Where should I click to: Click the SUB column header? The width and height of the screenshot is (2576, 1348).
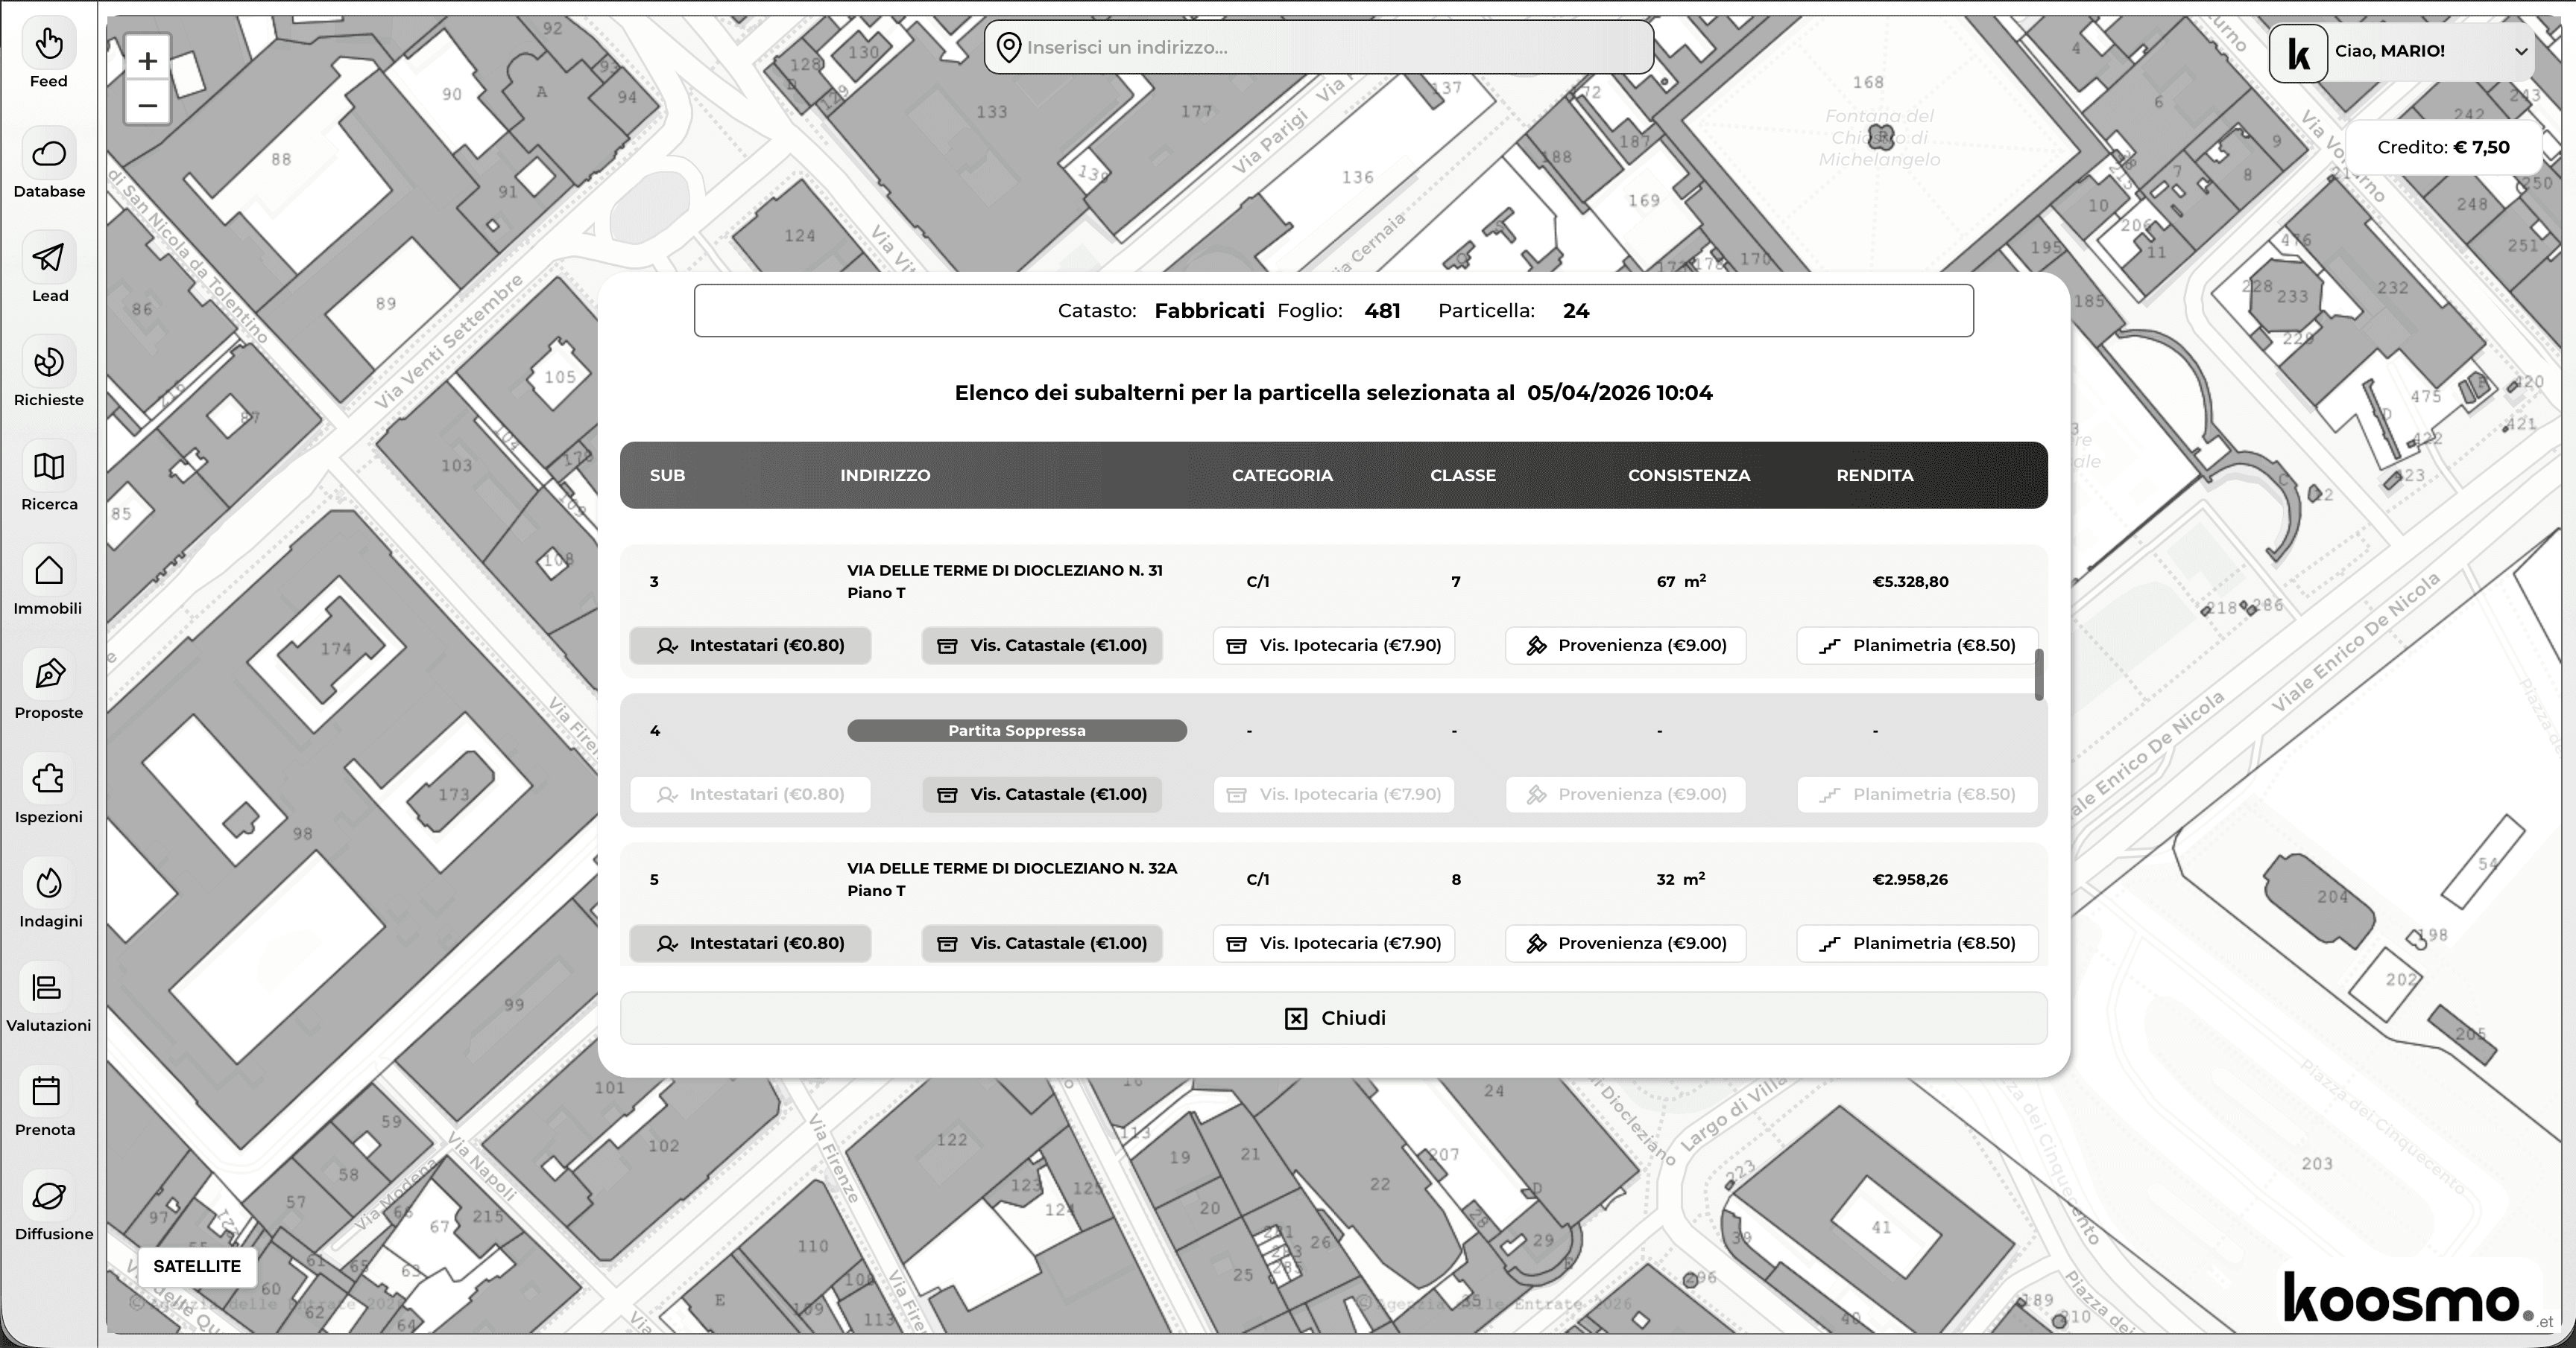(667, 476)
